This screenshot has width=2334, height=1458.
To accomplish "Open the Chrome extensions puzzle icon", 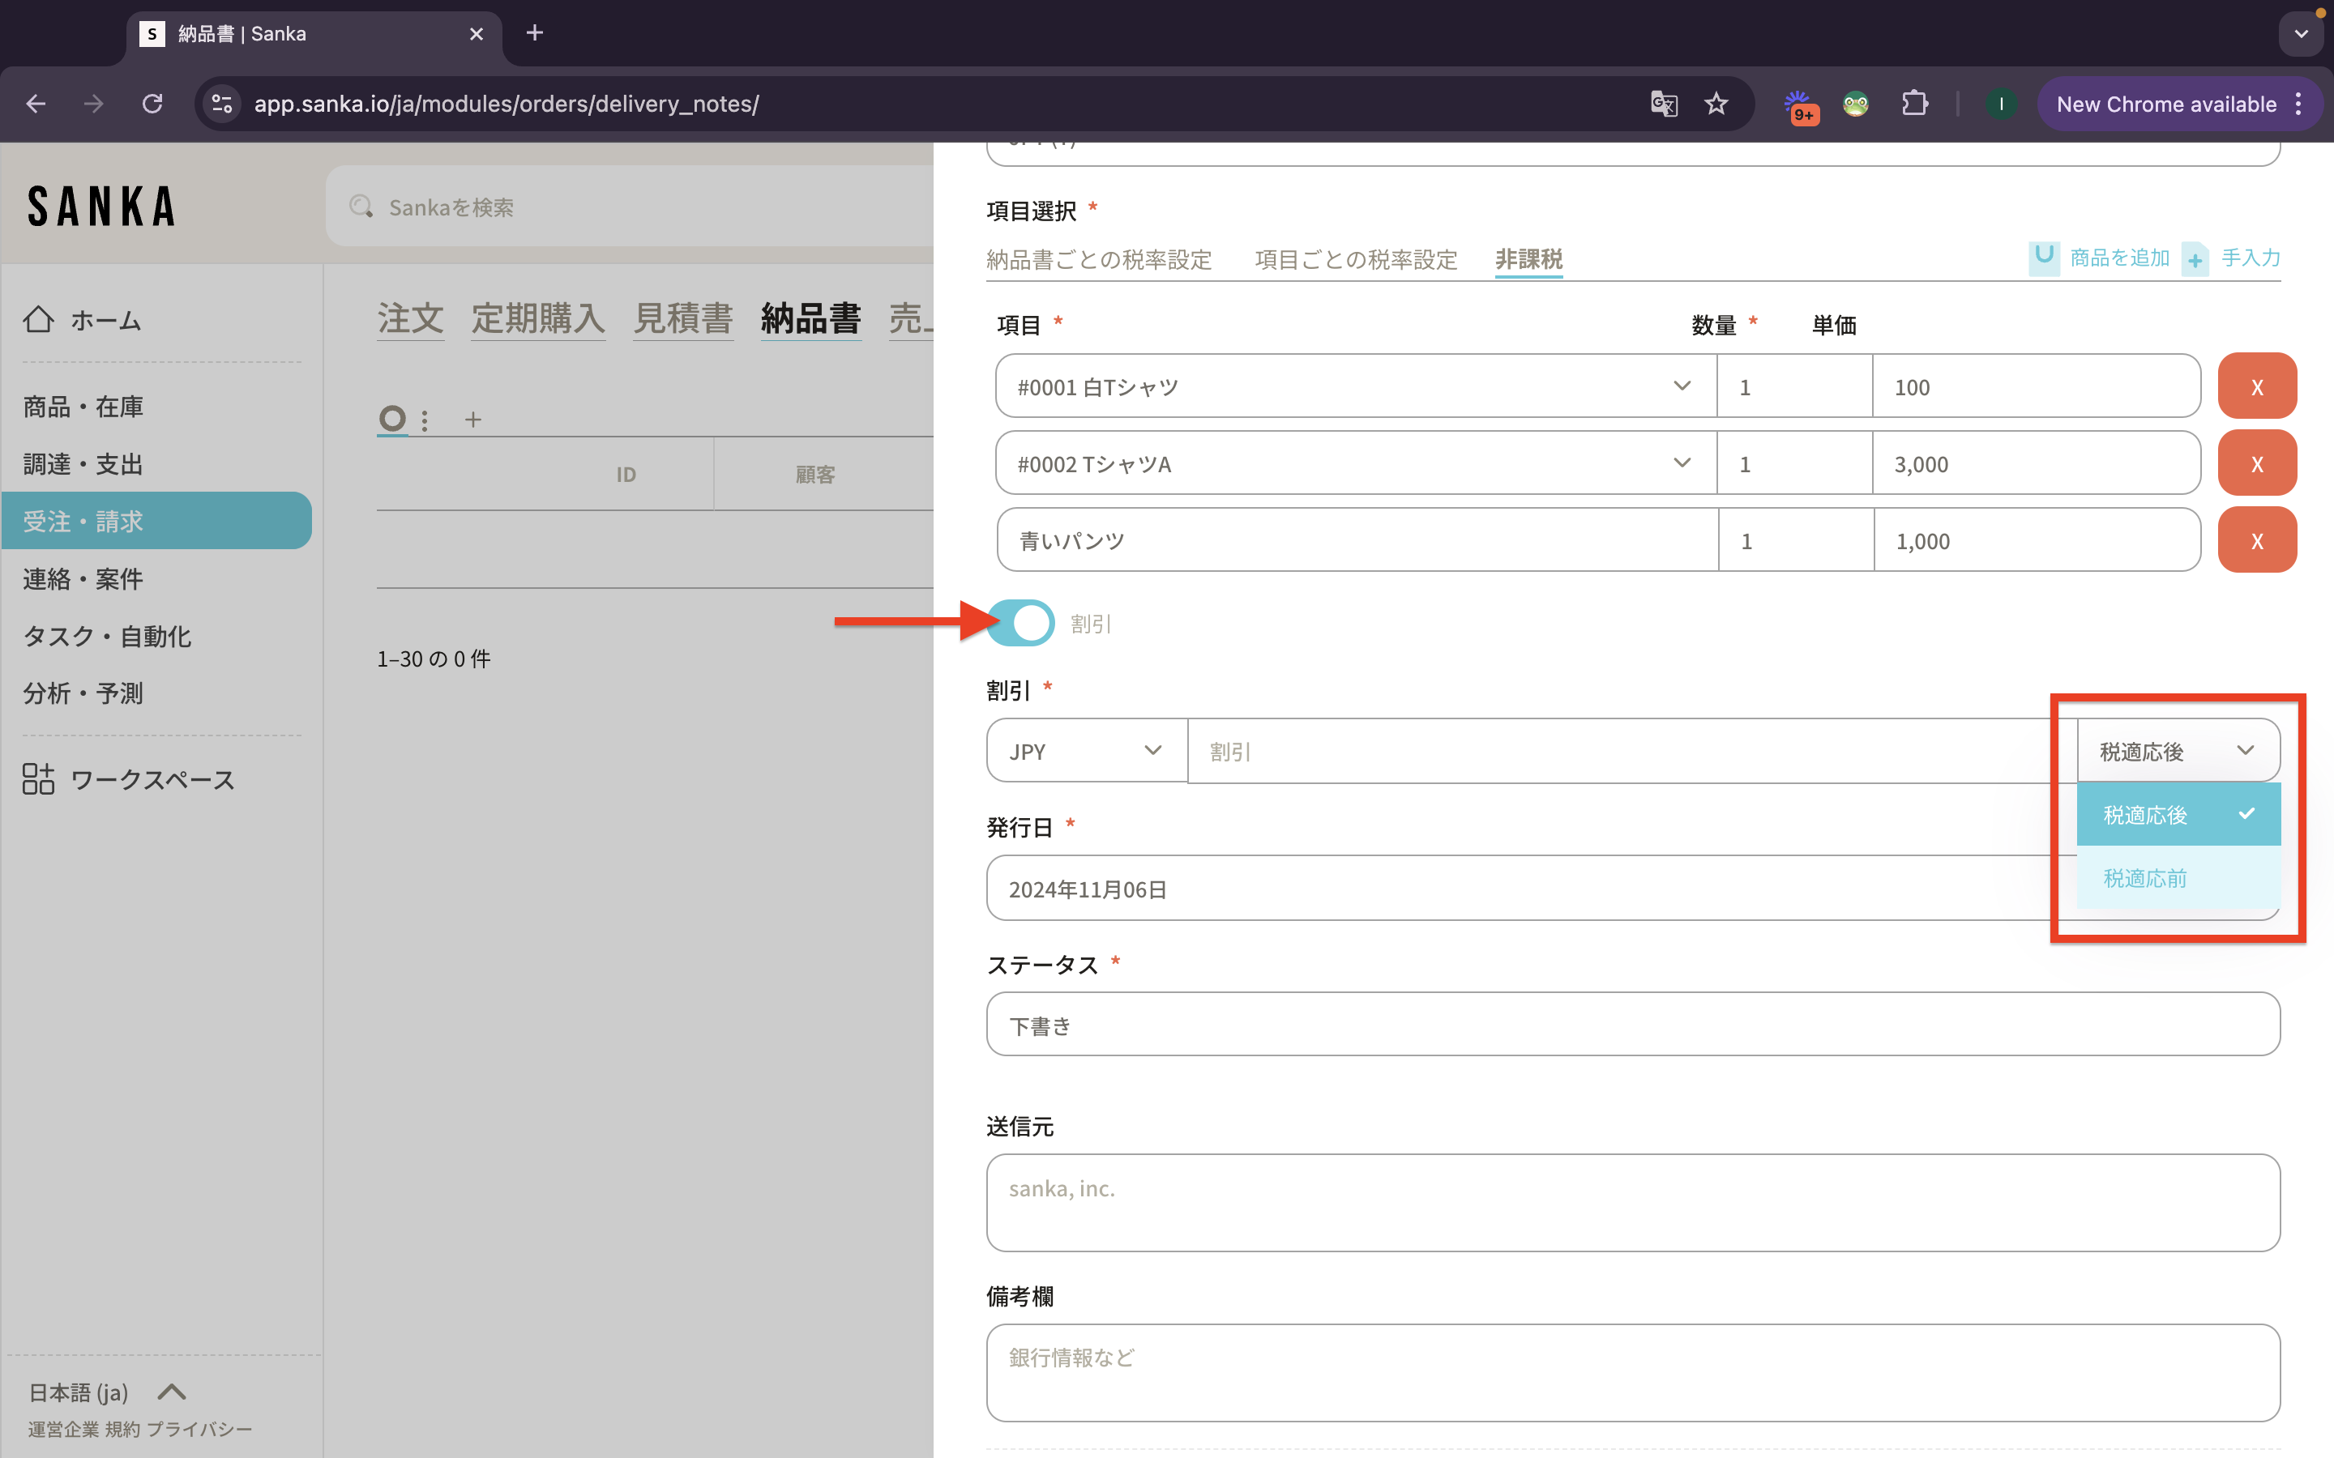I will 1914,104.
